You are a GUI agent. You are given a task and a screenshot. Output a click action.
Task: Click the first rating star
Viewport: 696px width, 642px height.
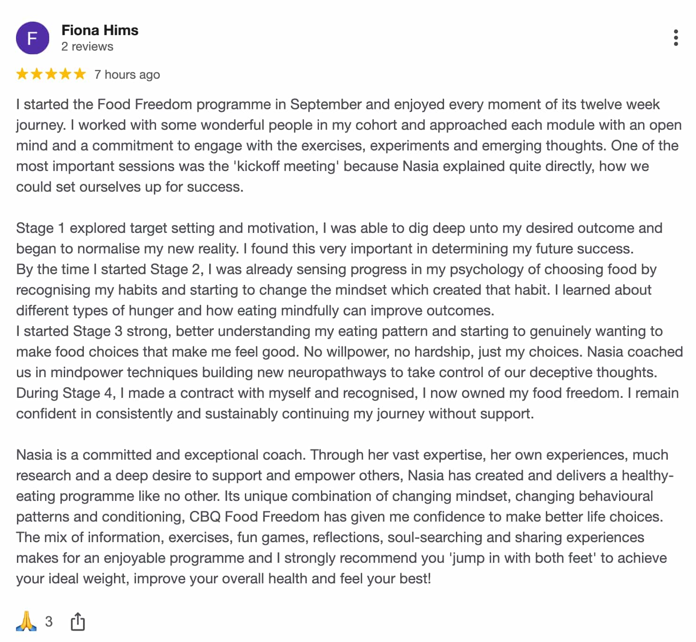22,74
